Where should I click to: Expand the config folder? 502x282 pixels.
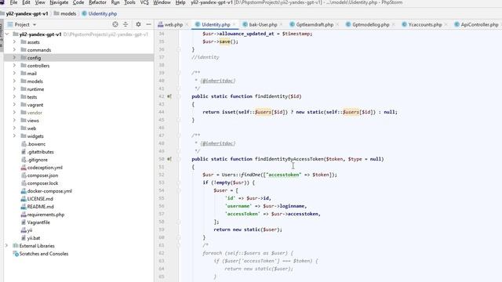click(x=14, y=57)
